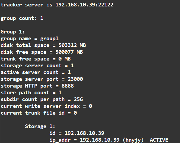Click the current write server index line

(46, 106)
